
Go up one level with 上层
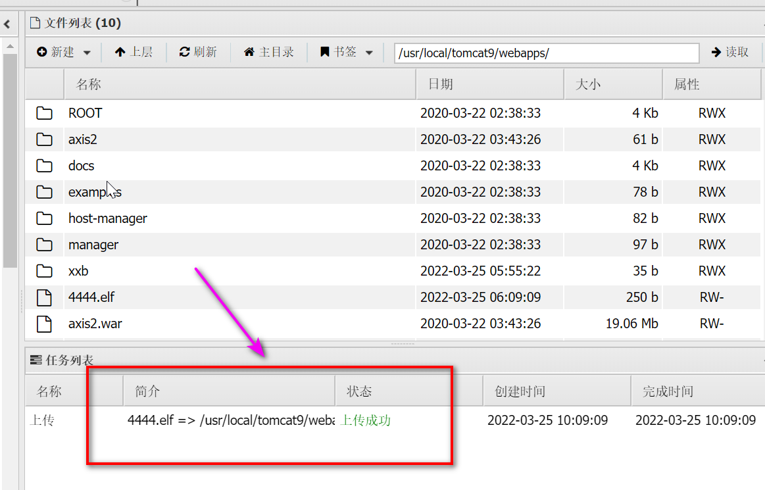tap(134, 52)
